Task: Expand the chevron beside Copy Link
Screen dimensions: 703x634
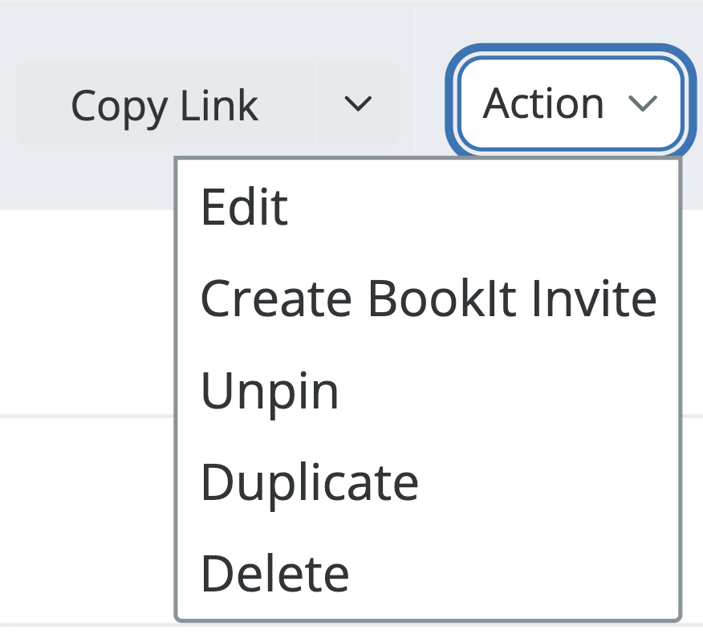Action: coord(358,104)
